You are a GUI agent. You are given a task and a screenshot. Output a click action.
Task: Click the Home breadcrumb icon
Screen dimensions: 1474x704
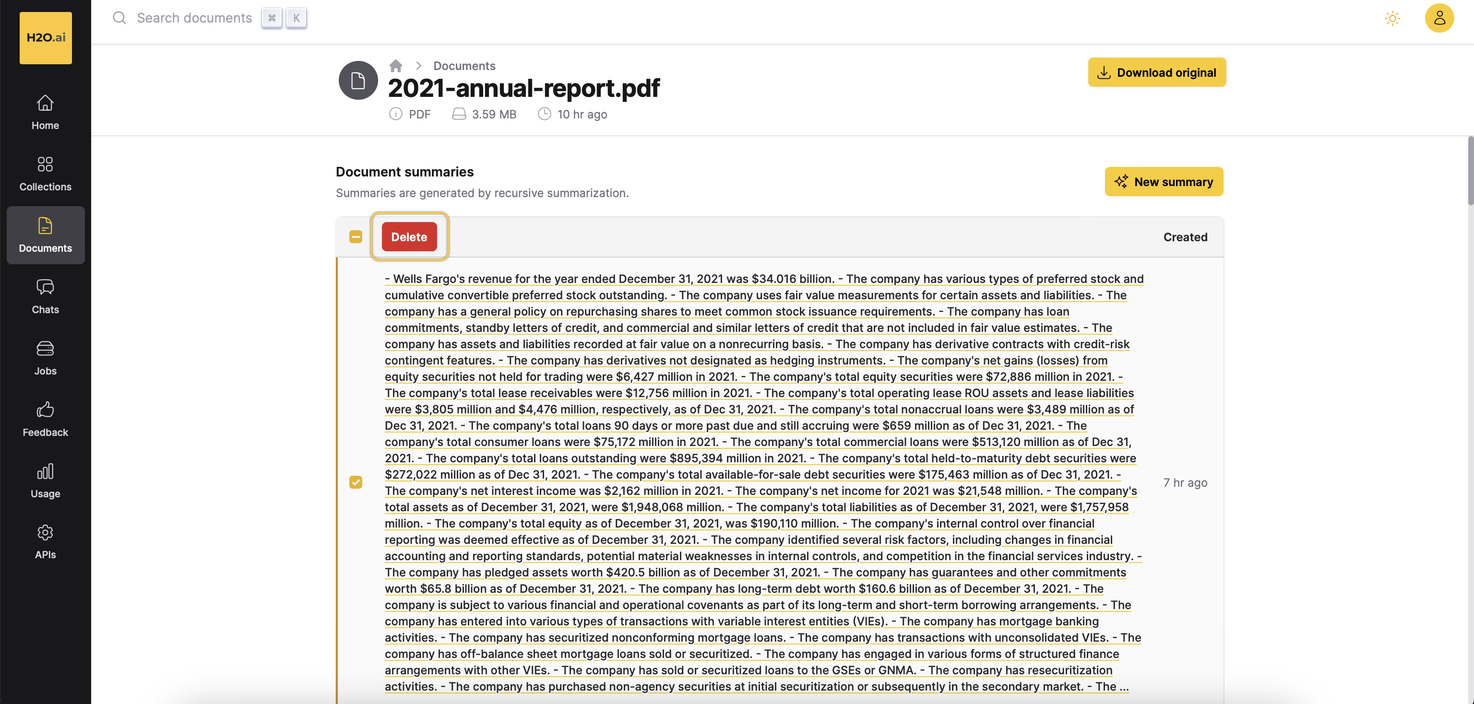tap(396, 65)
